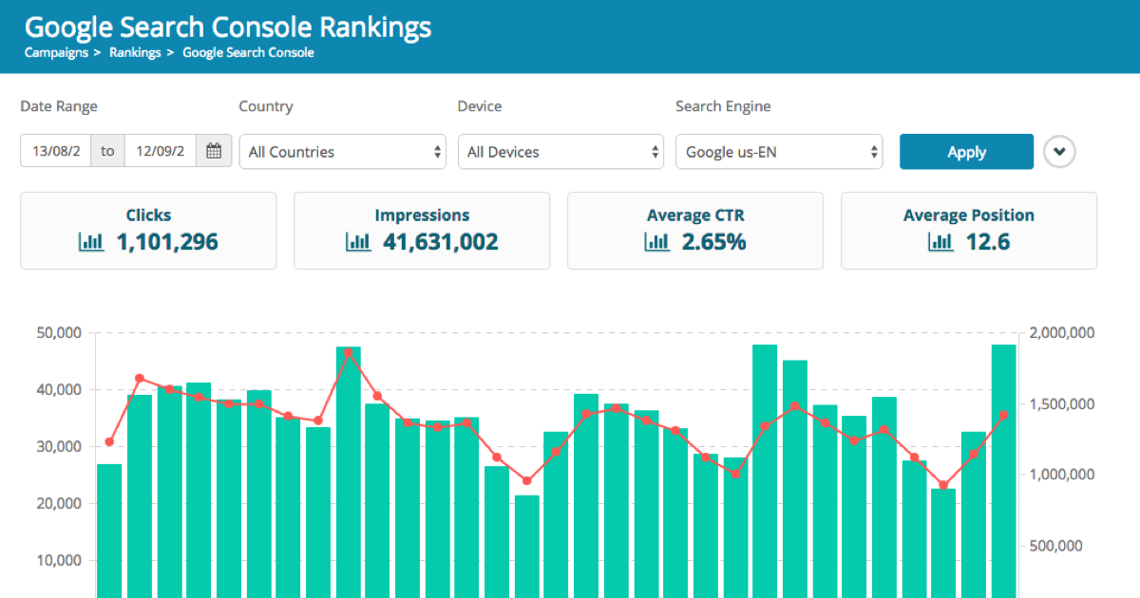Click the first red line data point

(x=109, y=441)
